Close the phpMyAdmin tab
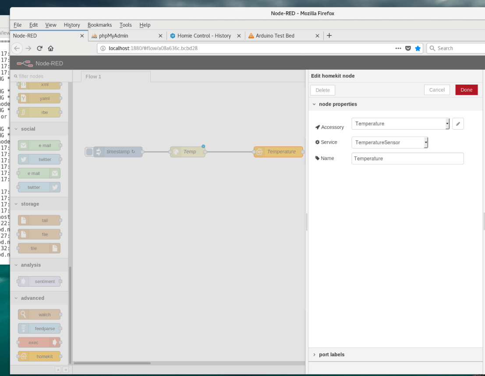 tap(160, 36)
